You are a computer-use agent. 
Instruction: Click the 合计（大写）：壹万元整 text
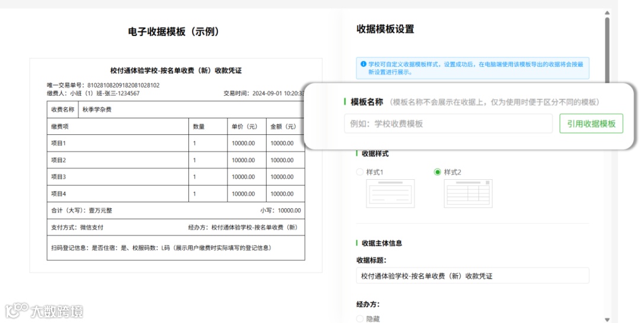(82, 211)
